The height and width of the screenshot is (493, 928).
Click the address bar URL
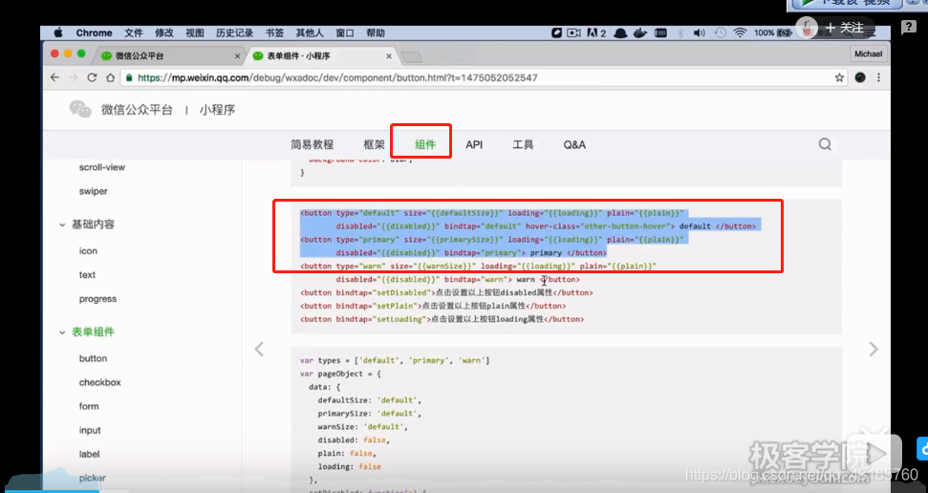click(x=337, y=77)
